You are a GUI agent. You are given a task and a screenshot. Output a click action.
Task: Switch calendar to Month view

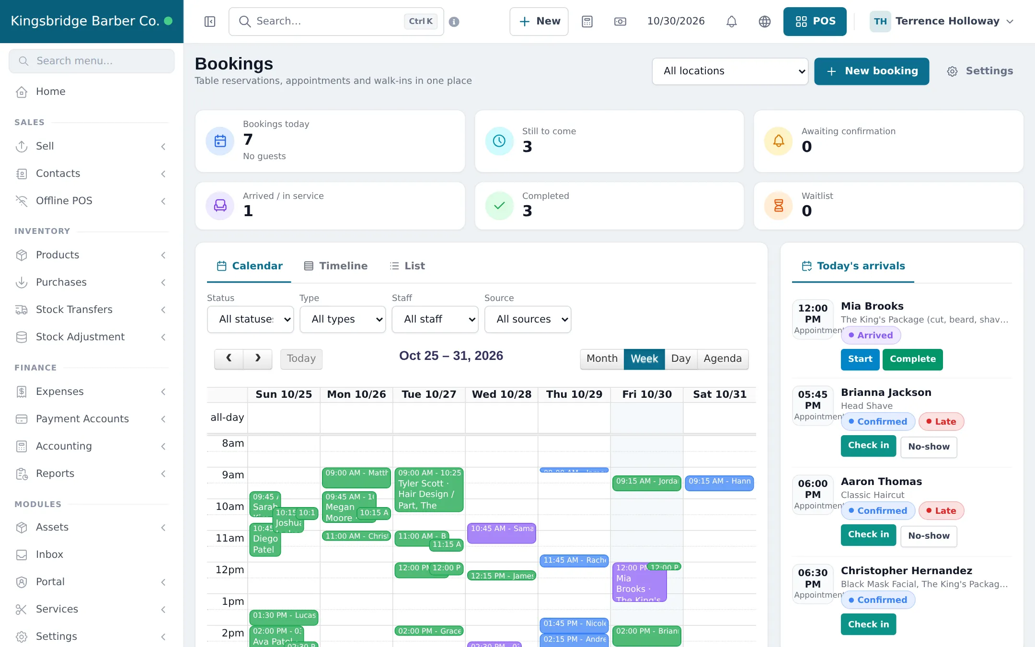coord(602,358)
